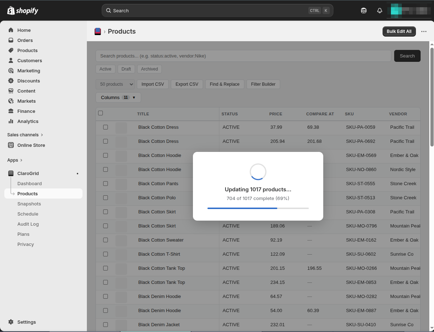
Task: Open the ClaroGrid app icon
Action: 11,173
